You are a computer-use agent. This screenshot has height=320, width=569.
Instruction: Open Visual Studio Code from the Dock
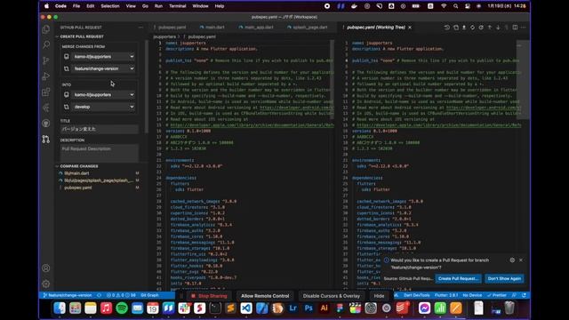246,308
